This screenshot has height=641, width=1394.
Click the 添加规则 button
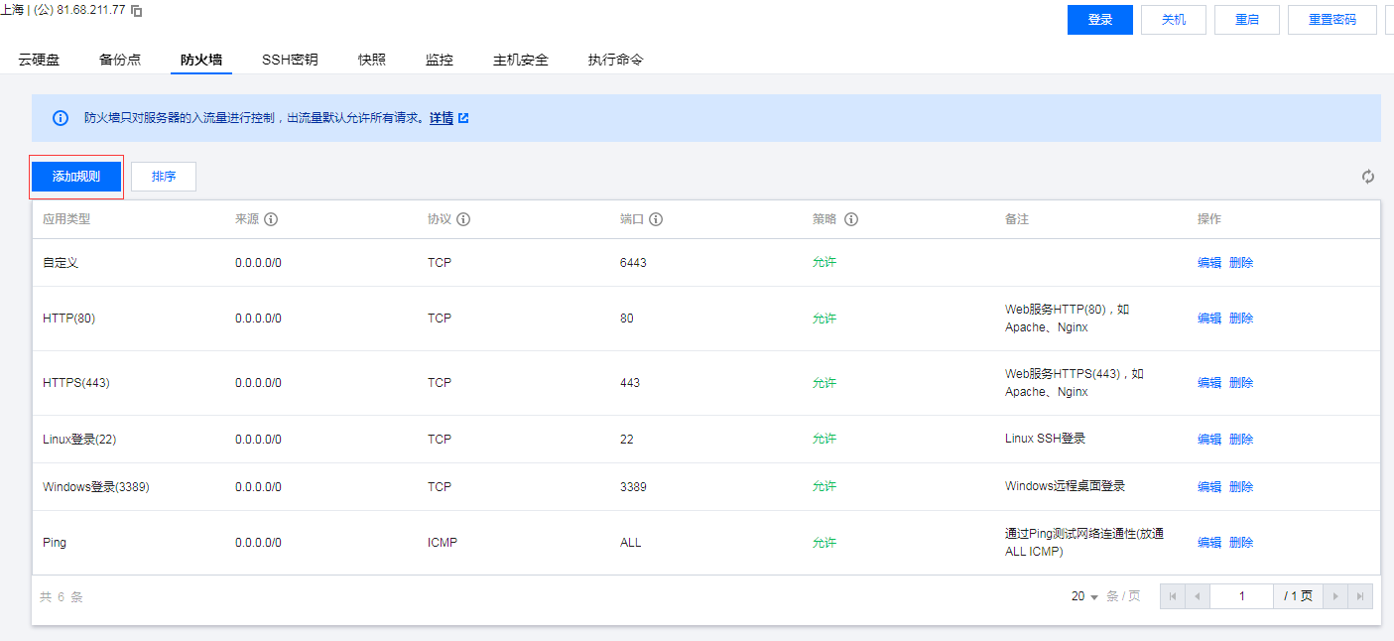pyautogui.click(x=76, y=177)
